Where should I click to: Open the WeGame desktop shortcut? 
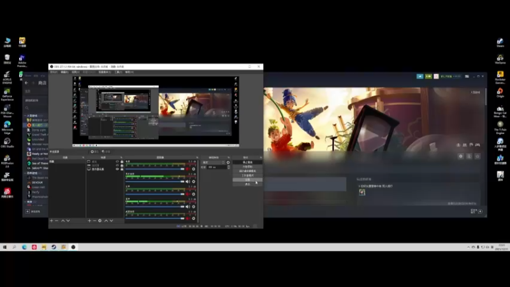tap(500, 59)
